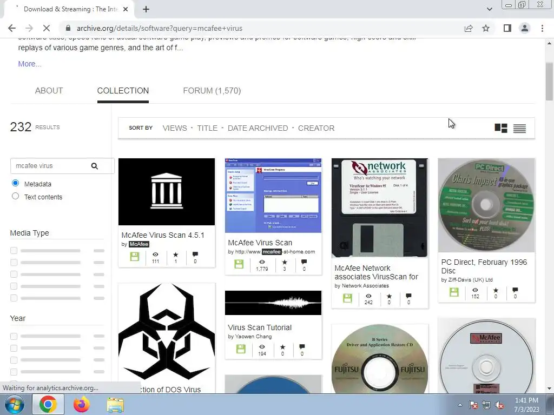Stop loading the page
This screenshot has height=415, width=554.
[47, 28]
